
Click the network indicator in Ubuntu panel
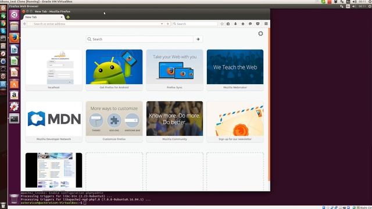342,6
